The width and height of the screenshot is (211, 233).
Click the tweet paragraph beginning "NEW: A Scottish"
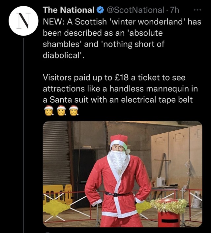[122, 39]
